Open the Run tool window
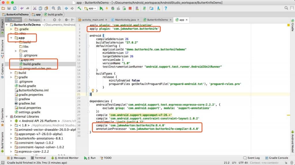 (90, 158)
